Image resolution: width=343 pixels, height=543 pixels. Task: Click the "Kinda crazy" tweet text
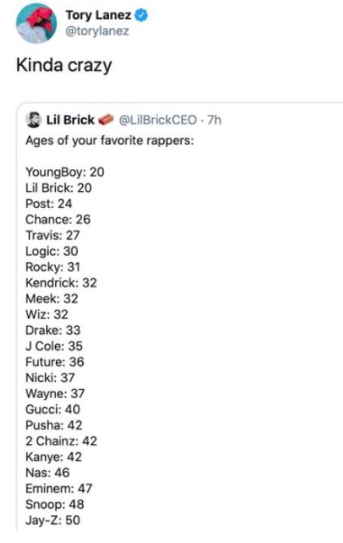[64, 65]
